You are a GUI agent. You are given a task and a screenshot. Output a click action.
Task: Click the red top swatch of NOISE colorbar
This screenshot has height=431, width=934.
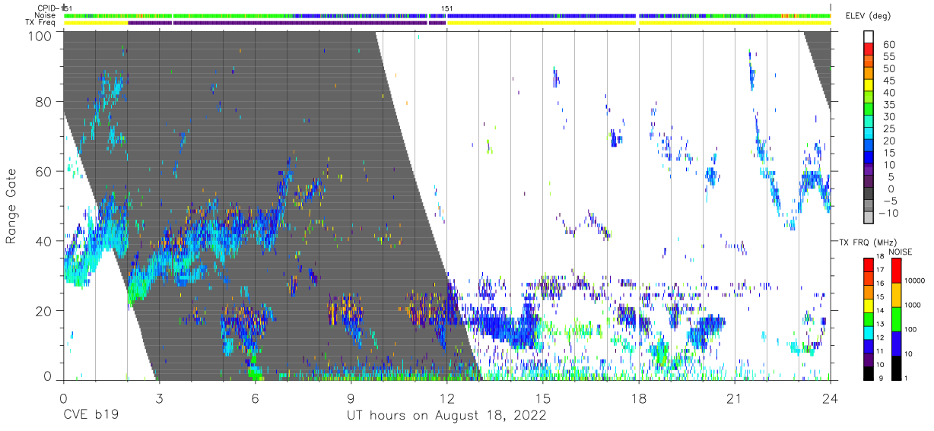tap(897, 271)
